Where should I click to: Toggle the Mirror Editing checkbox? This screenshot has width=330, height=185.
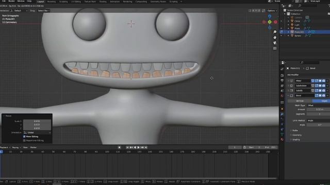coord(24,137)
